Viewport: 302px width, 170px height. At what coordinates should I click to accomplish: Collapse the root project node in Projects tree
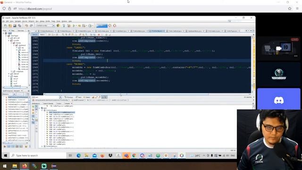click(x=3, y=33)
